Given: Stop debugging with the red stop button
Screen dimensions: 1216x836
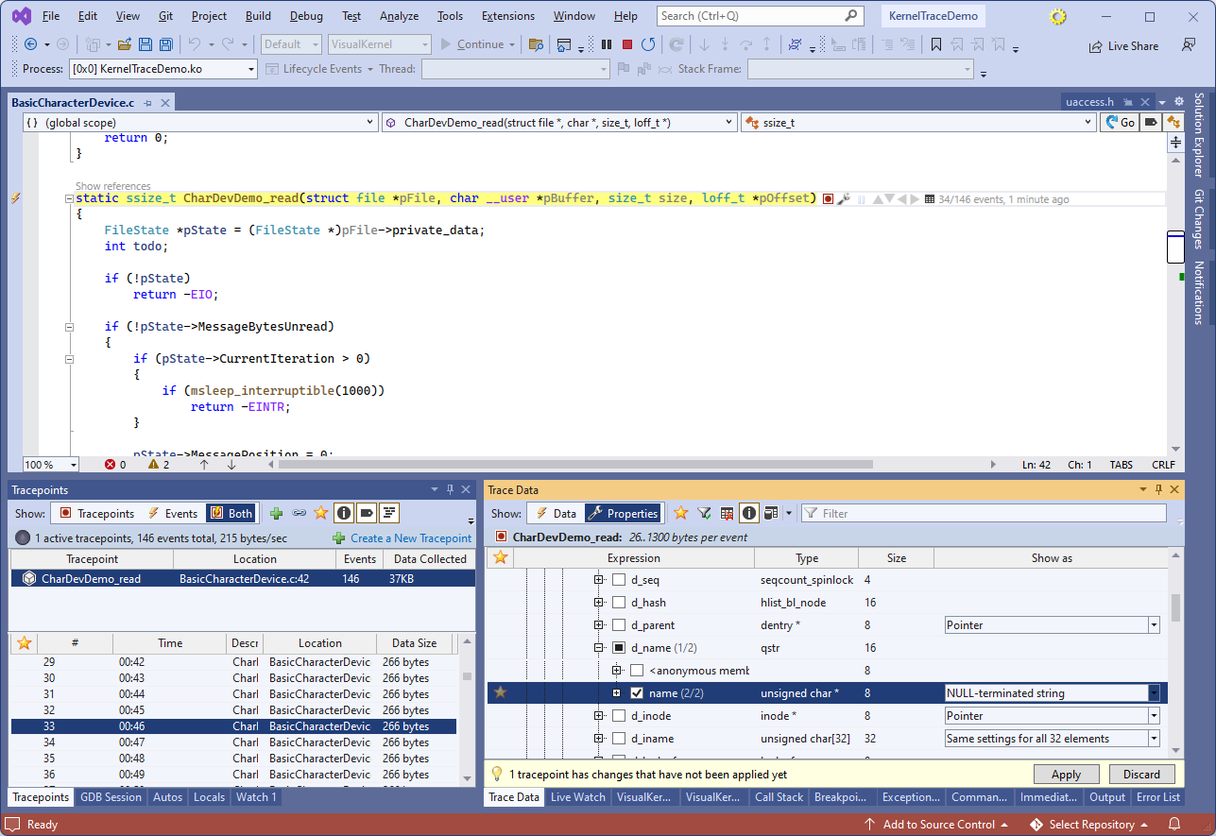Looking at the screenshot, I should (x=627, y=44).
